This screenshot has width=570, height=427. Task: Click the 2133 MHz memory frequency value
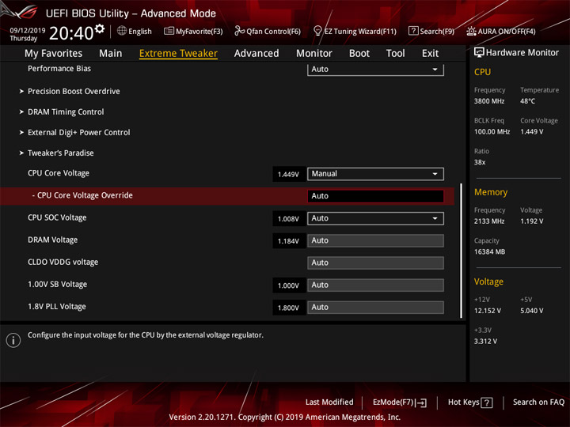(489, 221)
